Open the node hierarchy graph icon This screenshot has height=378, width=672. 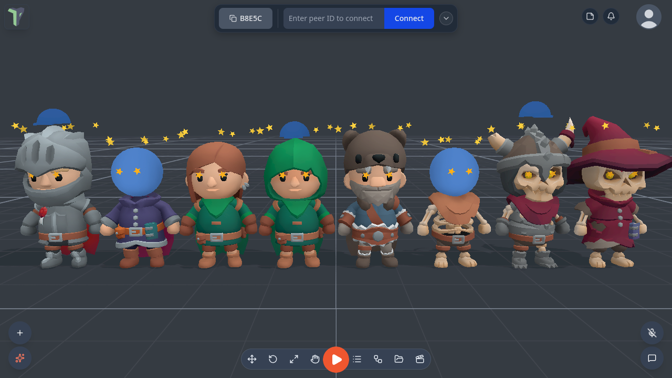378,359
